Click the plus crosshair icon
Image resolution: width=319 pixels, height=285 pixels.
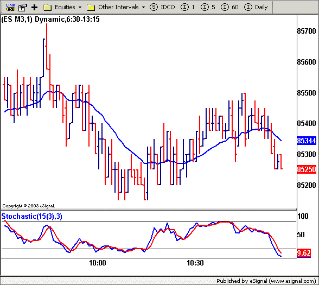point(34,8)
